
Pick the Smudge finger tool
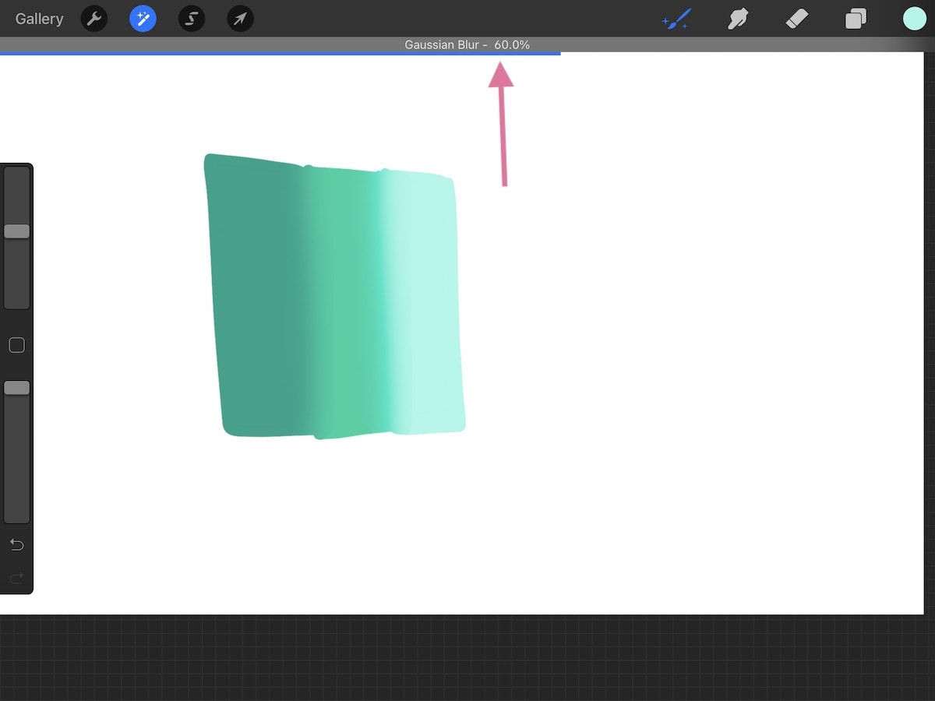(x=737, y=19)
